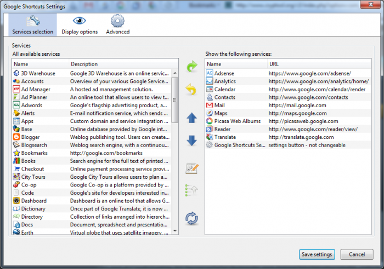Click the Analytics chart icon
This screenshot has height=269, width=384.
tap(210, 81)
